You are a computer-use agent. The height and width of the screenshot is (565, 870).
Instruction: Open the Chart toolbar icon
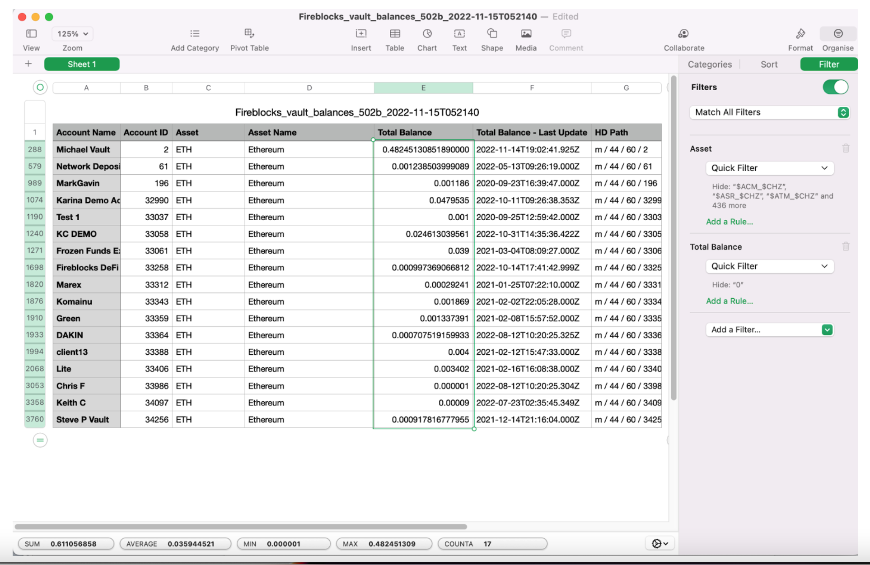coord(427,34)
